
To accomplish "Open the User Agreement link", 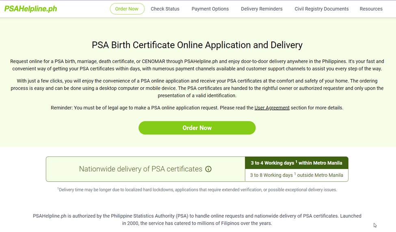I will click(x=272, y=108).
